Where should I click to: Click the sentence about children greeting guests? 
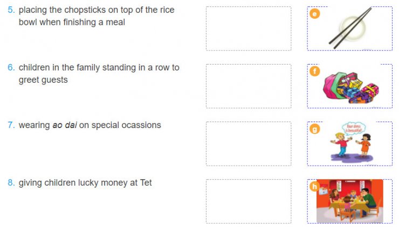99,74
